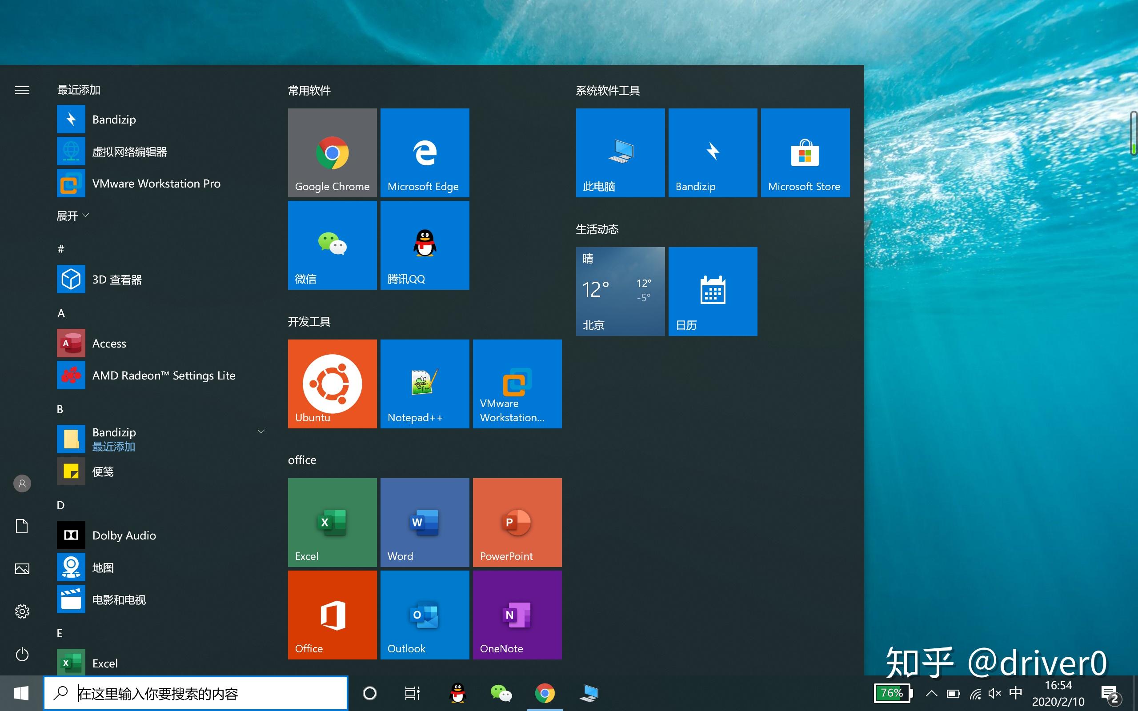The height and width of the screenshot is (711, 1138).
Task: Open the 日历 calendar tile
Action: pos(713,291)
